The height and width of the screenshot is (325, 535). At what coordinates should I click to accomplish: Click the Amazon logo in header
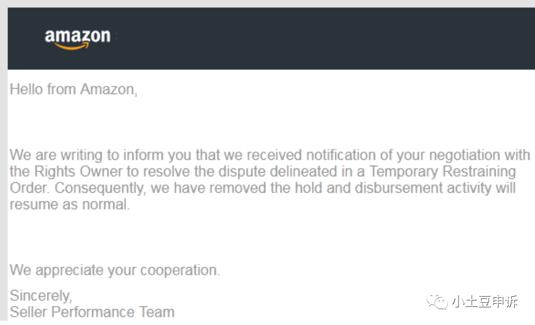tap(78, 39)
